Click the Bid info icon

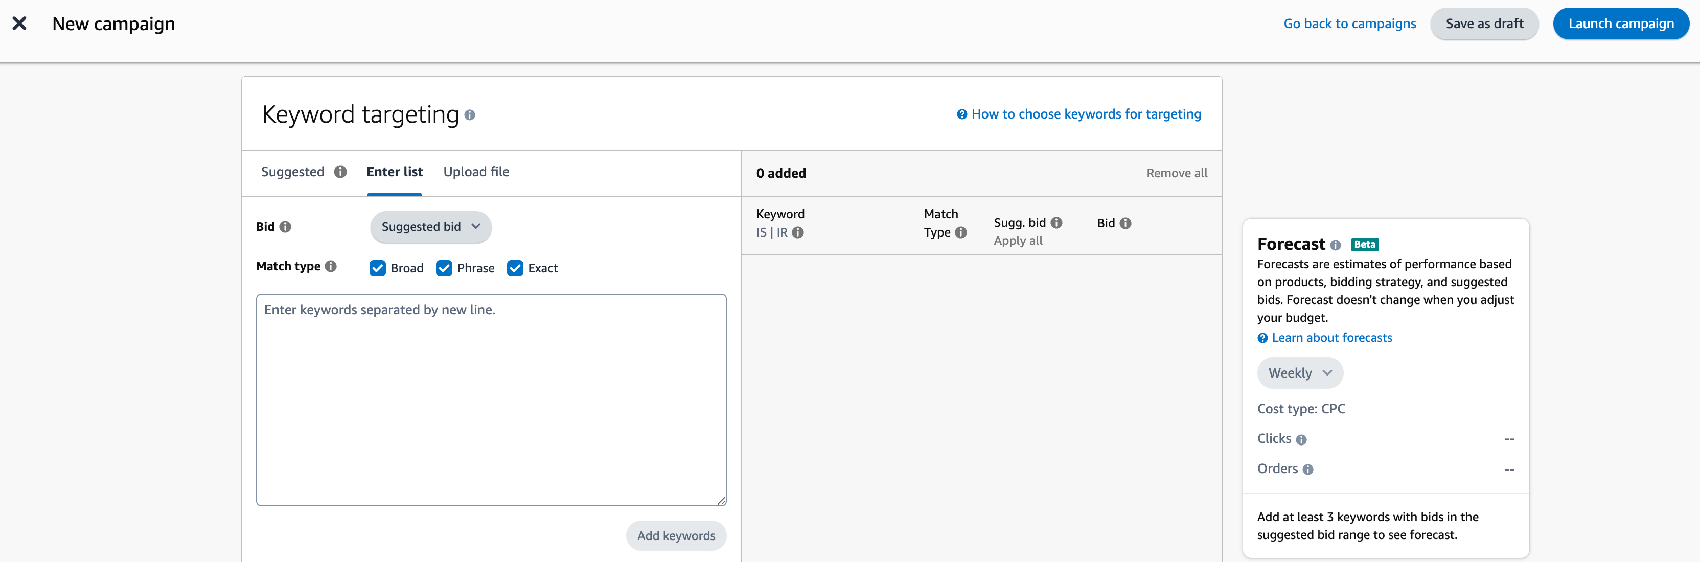[x=284, y=226]
